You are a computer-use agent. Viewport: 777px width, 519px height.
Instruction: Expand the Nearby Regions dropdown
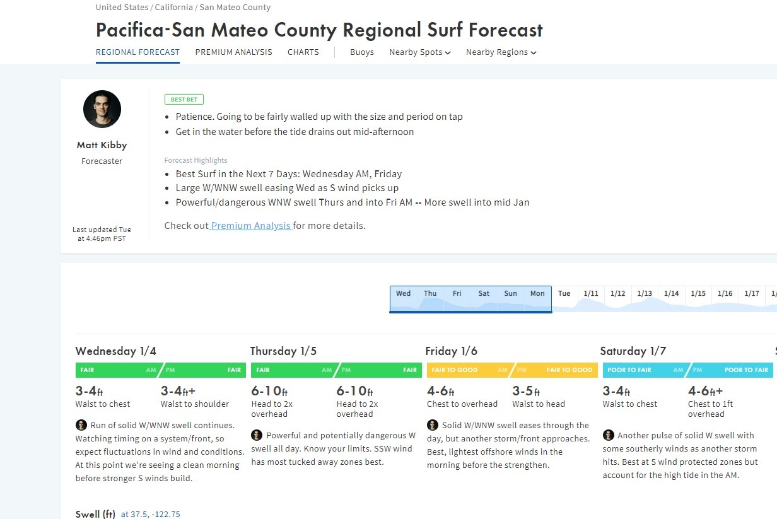tap(501, 52)
